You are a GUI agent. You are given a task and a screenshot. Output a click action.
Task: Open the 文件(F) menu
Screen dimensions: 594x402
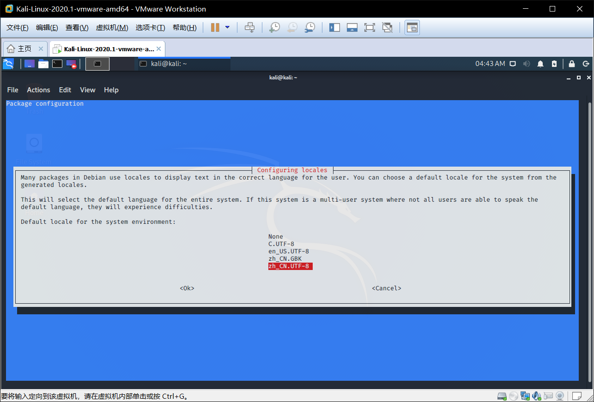click(x=18, y=28)
